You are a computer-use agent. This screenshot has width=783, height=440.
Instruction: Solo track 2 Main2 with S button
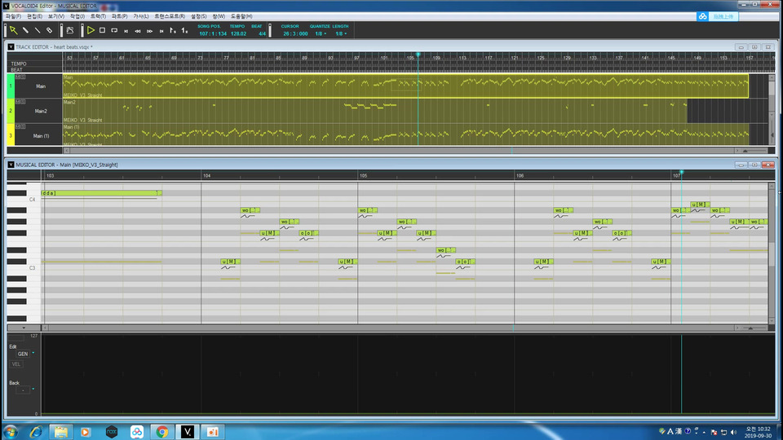point(23,102)
